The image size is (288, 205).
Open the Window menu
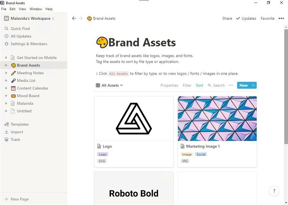point(36,9)
